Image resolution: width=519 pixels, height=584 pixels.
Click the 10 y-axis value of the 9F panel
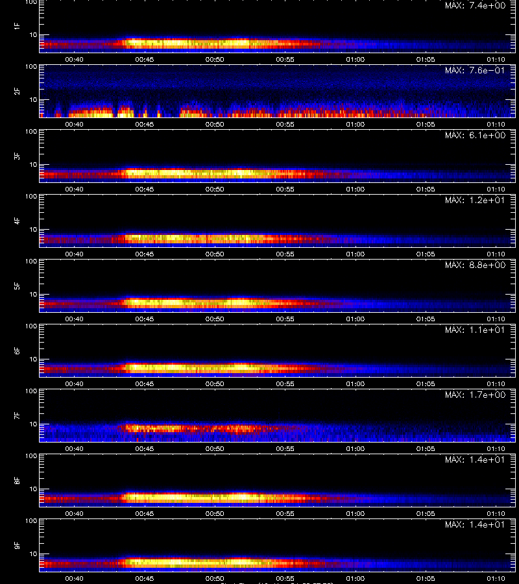click(33, 554)
